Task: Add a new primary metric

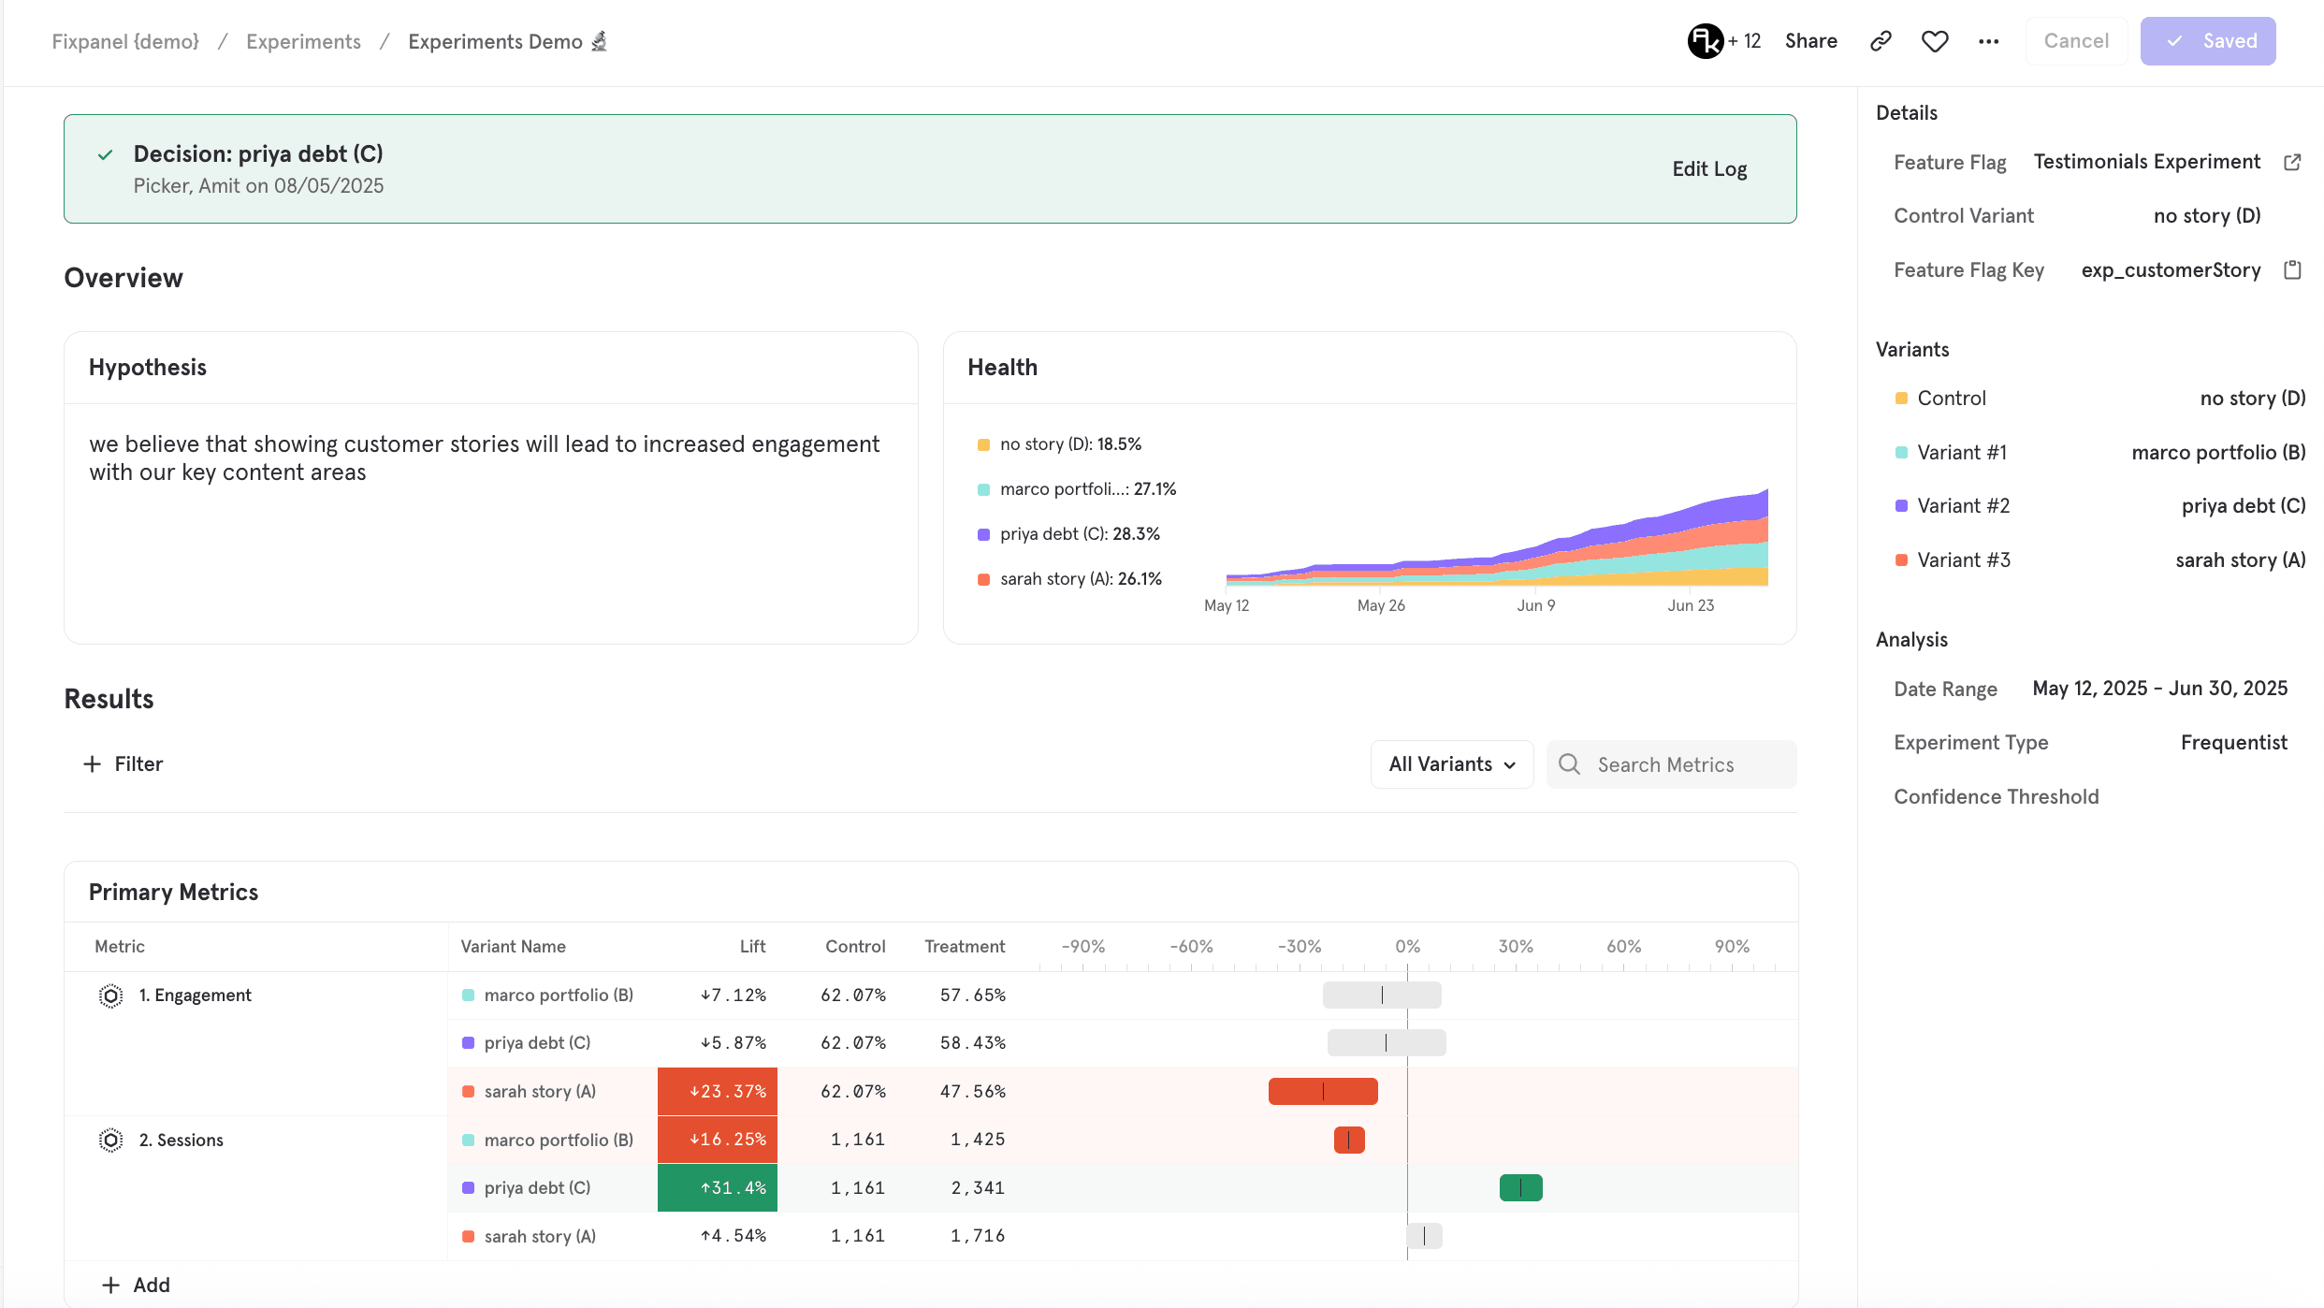Action: [136, 1285]
